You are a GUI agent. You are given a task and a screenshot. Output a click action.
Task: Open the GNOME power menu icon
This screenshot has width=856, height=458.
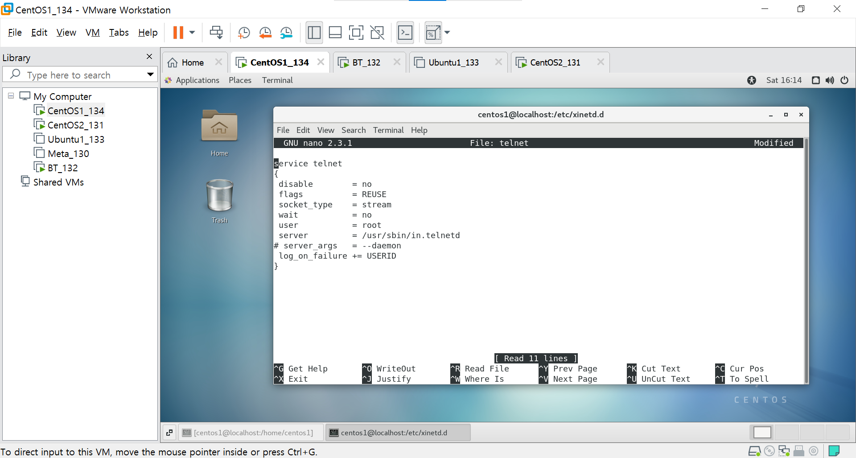click(x=844, y=80)
